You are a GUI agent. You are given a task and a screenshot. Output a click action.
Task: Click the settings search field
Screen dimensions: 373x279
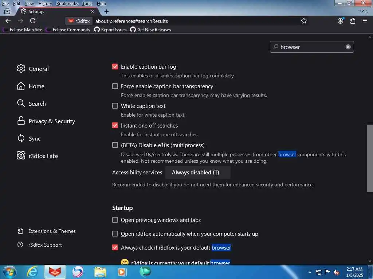[x=312, y=47]
